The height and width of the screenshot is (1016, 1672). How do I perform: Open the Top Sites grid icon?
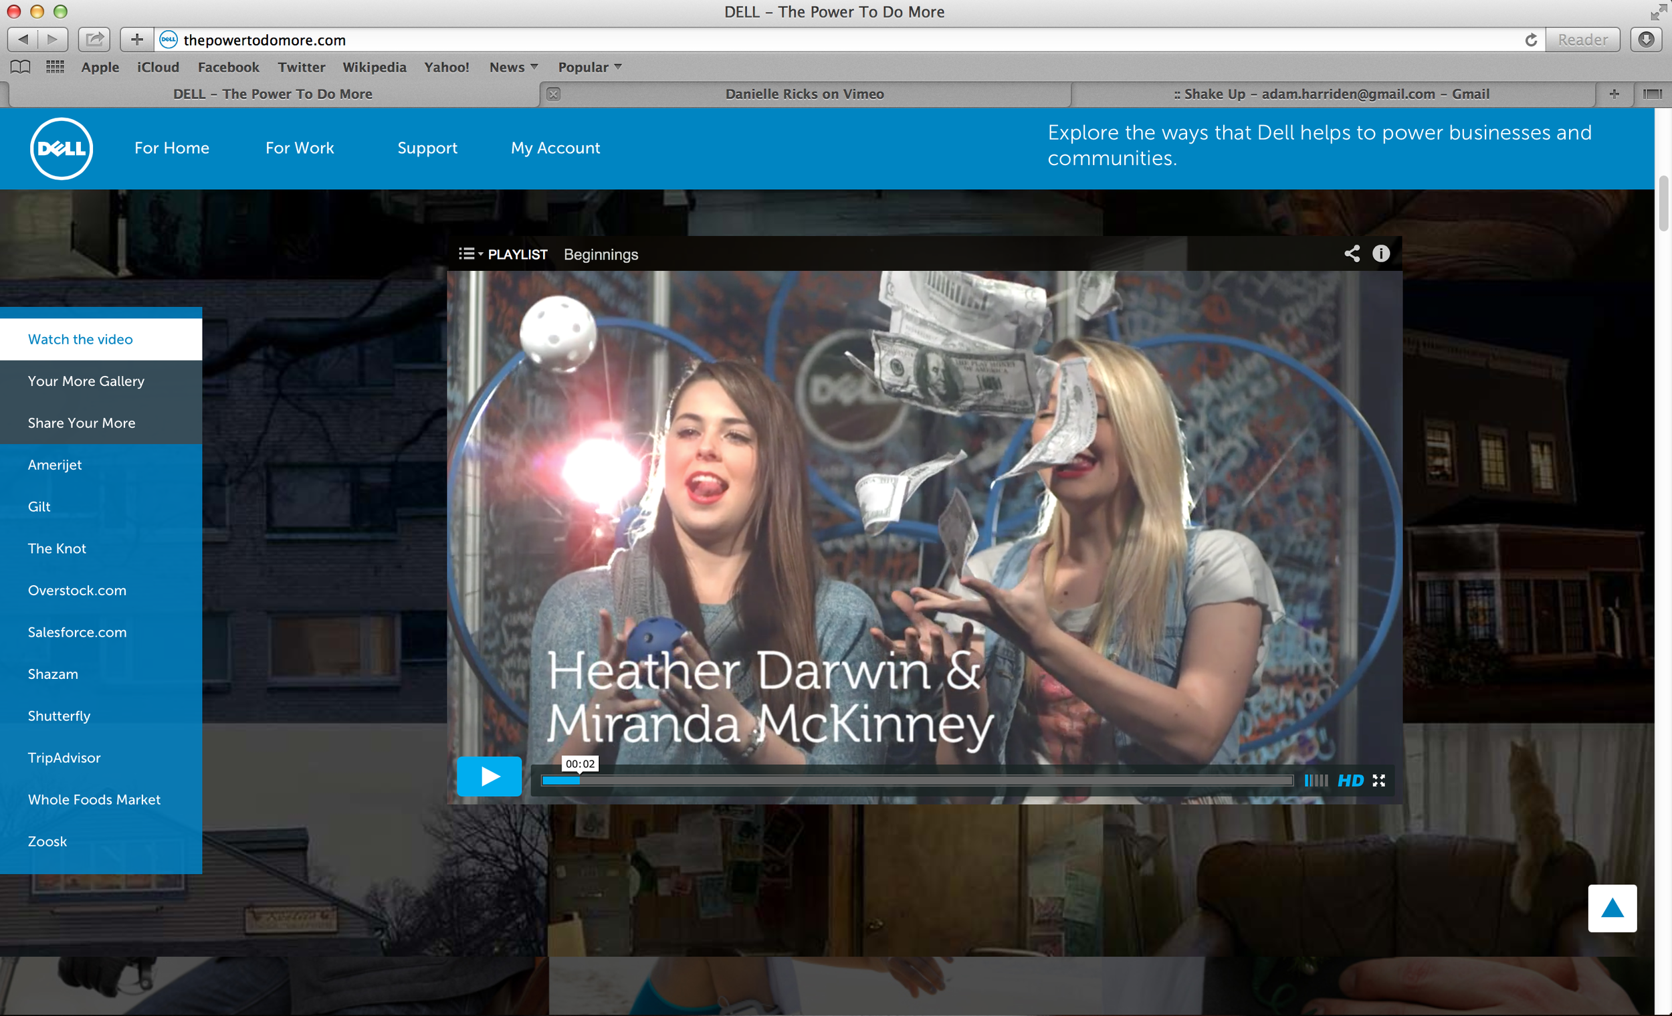55,66
